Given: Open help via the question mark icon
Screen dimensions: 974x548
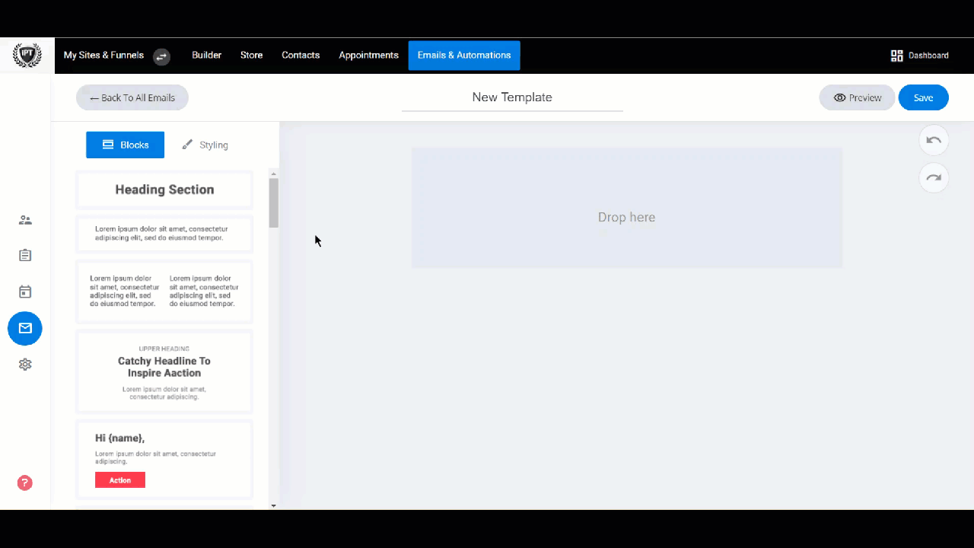Looking at the screenshot, I should click(24, 483).
